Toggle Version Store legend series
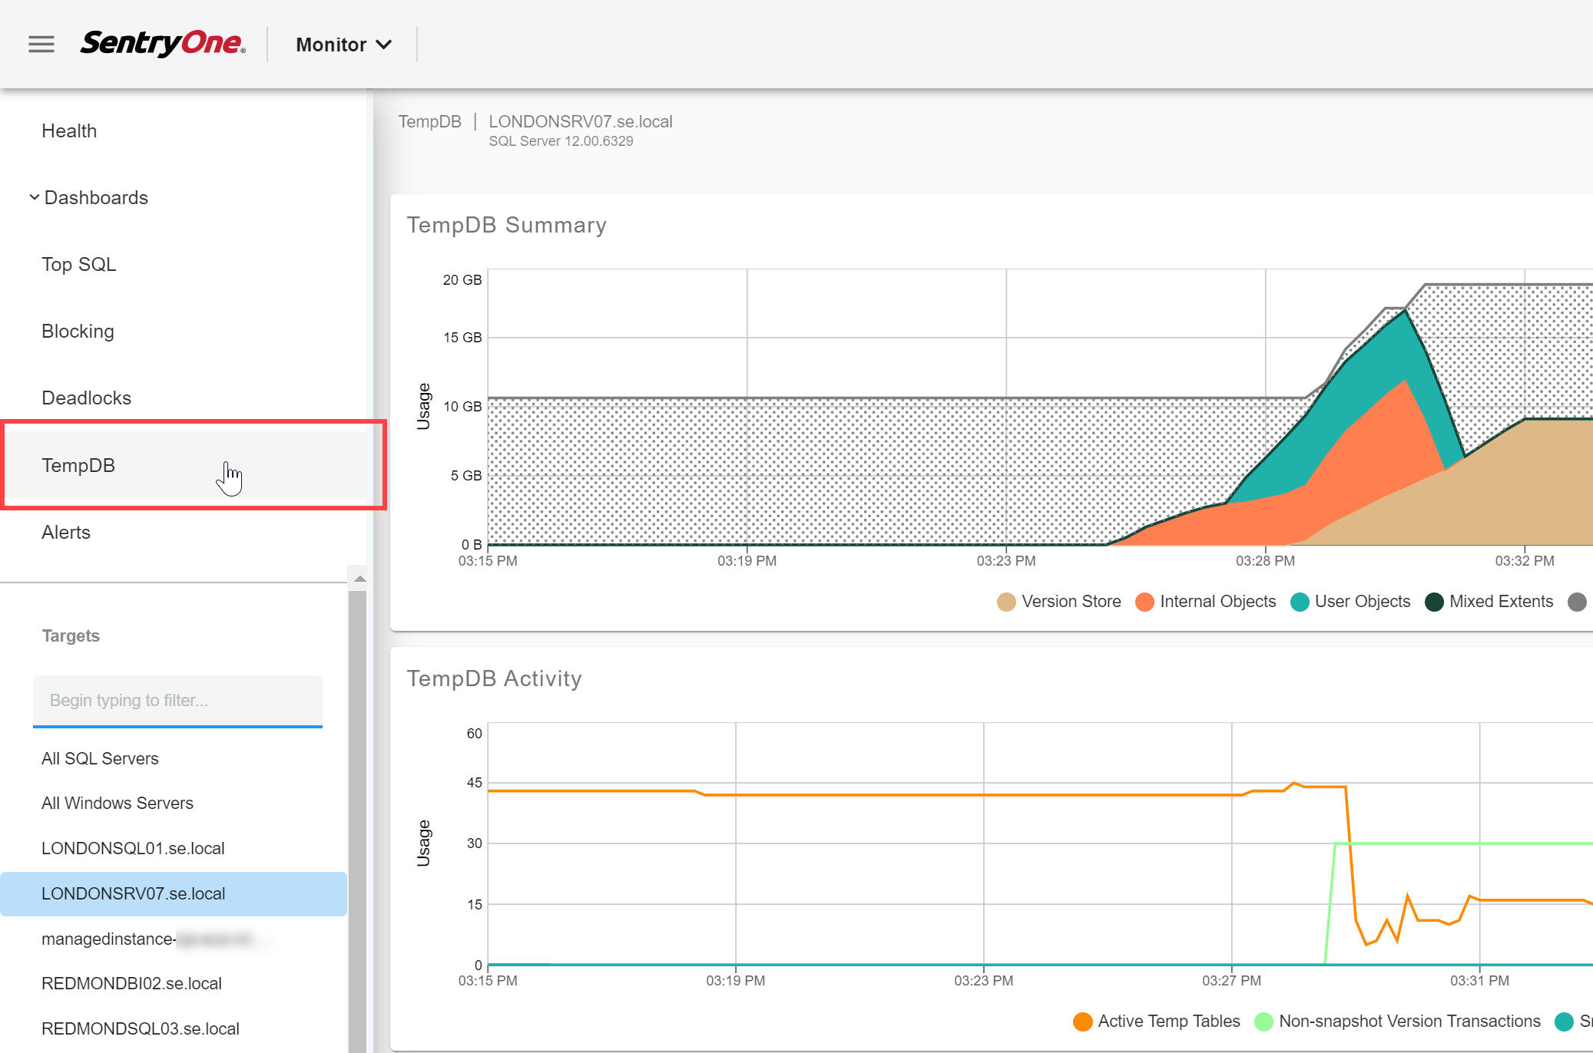Image resolution: width=1593 pixels, height=1053 pixels. (1059, 602)
